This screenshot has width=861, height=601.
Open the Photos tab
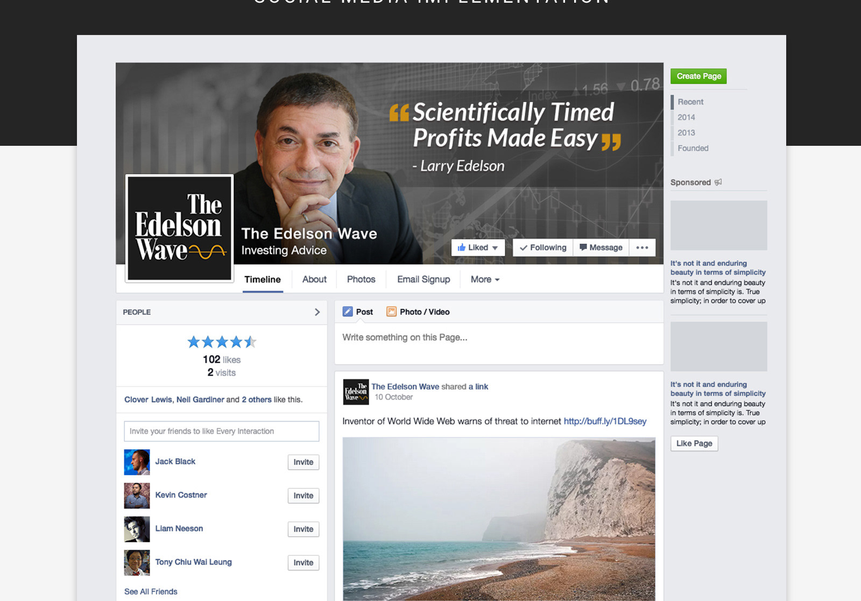point(361,279)
